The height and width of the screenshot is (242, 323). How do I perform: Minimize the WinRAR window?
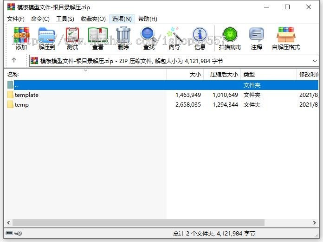pyautogui.click(x=266, y=7)
